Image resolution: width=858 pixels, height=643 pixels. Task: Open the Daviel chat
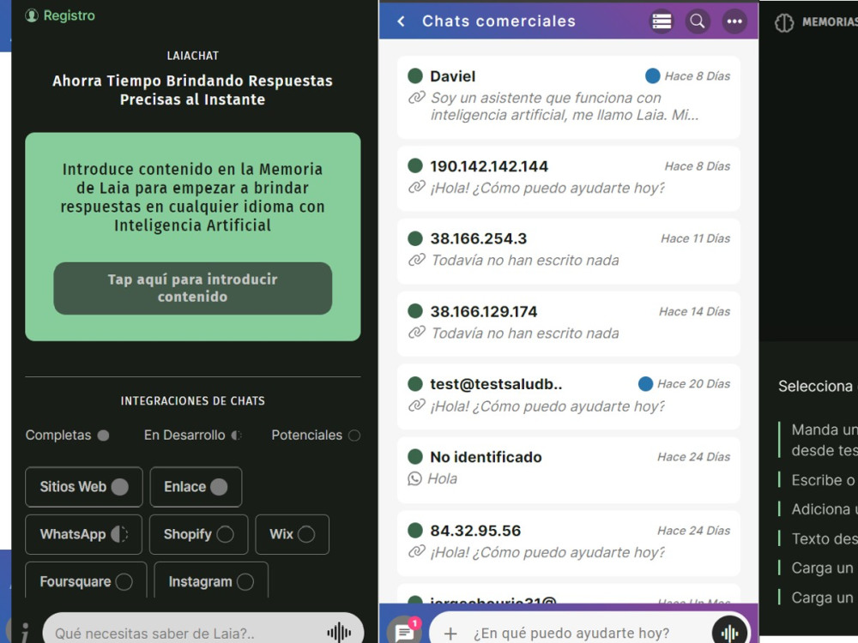pyautogui.click(x=569, y=97)
